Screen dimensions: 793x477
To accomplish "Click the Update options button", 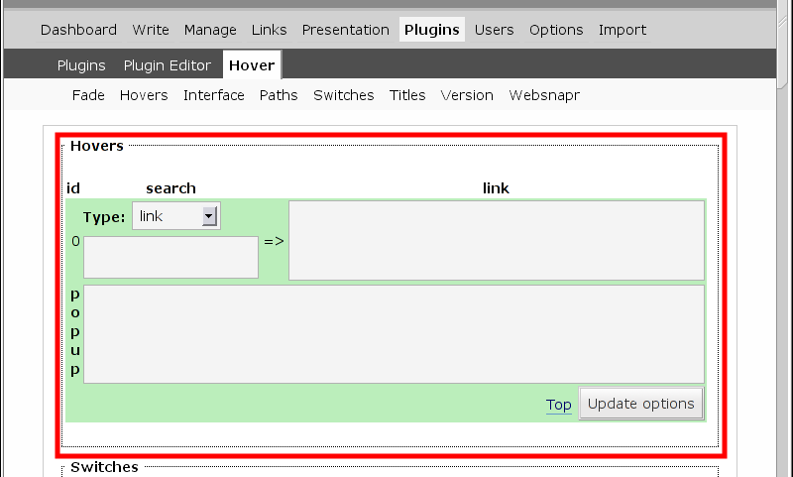I will 641,404.
